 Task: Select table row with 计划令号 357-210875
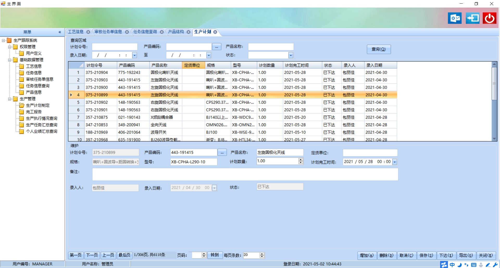click(233, 117)
